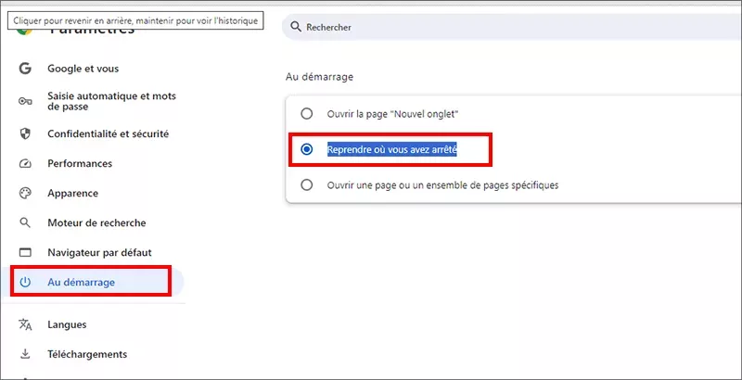
Task: Choose the "Ouvrir une page spécifique" radio button
Action: (x=307, y=184)
